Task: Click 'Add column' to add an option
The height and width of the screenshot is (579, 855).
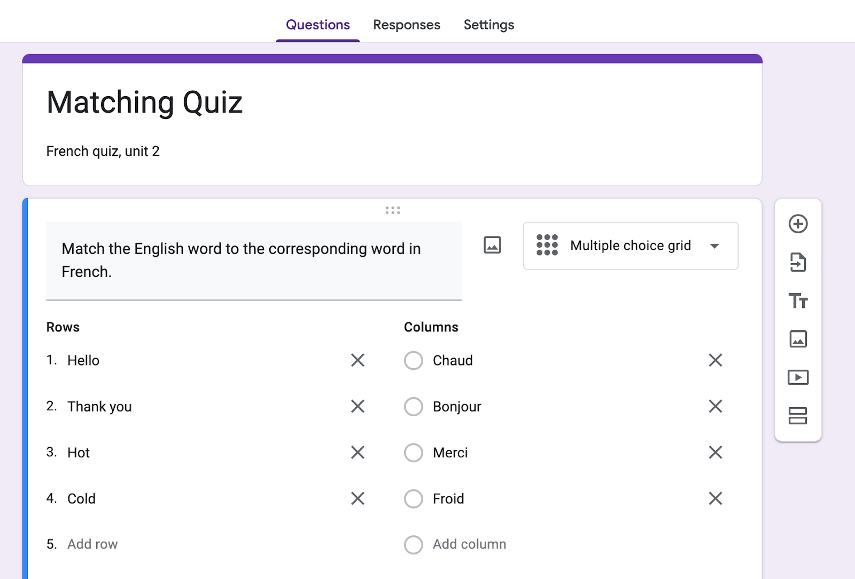Action: click(x=469, y=544)
